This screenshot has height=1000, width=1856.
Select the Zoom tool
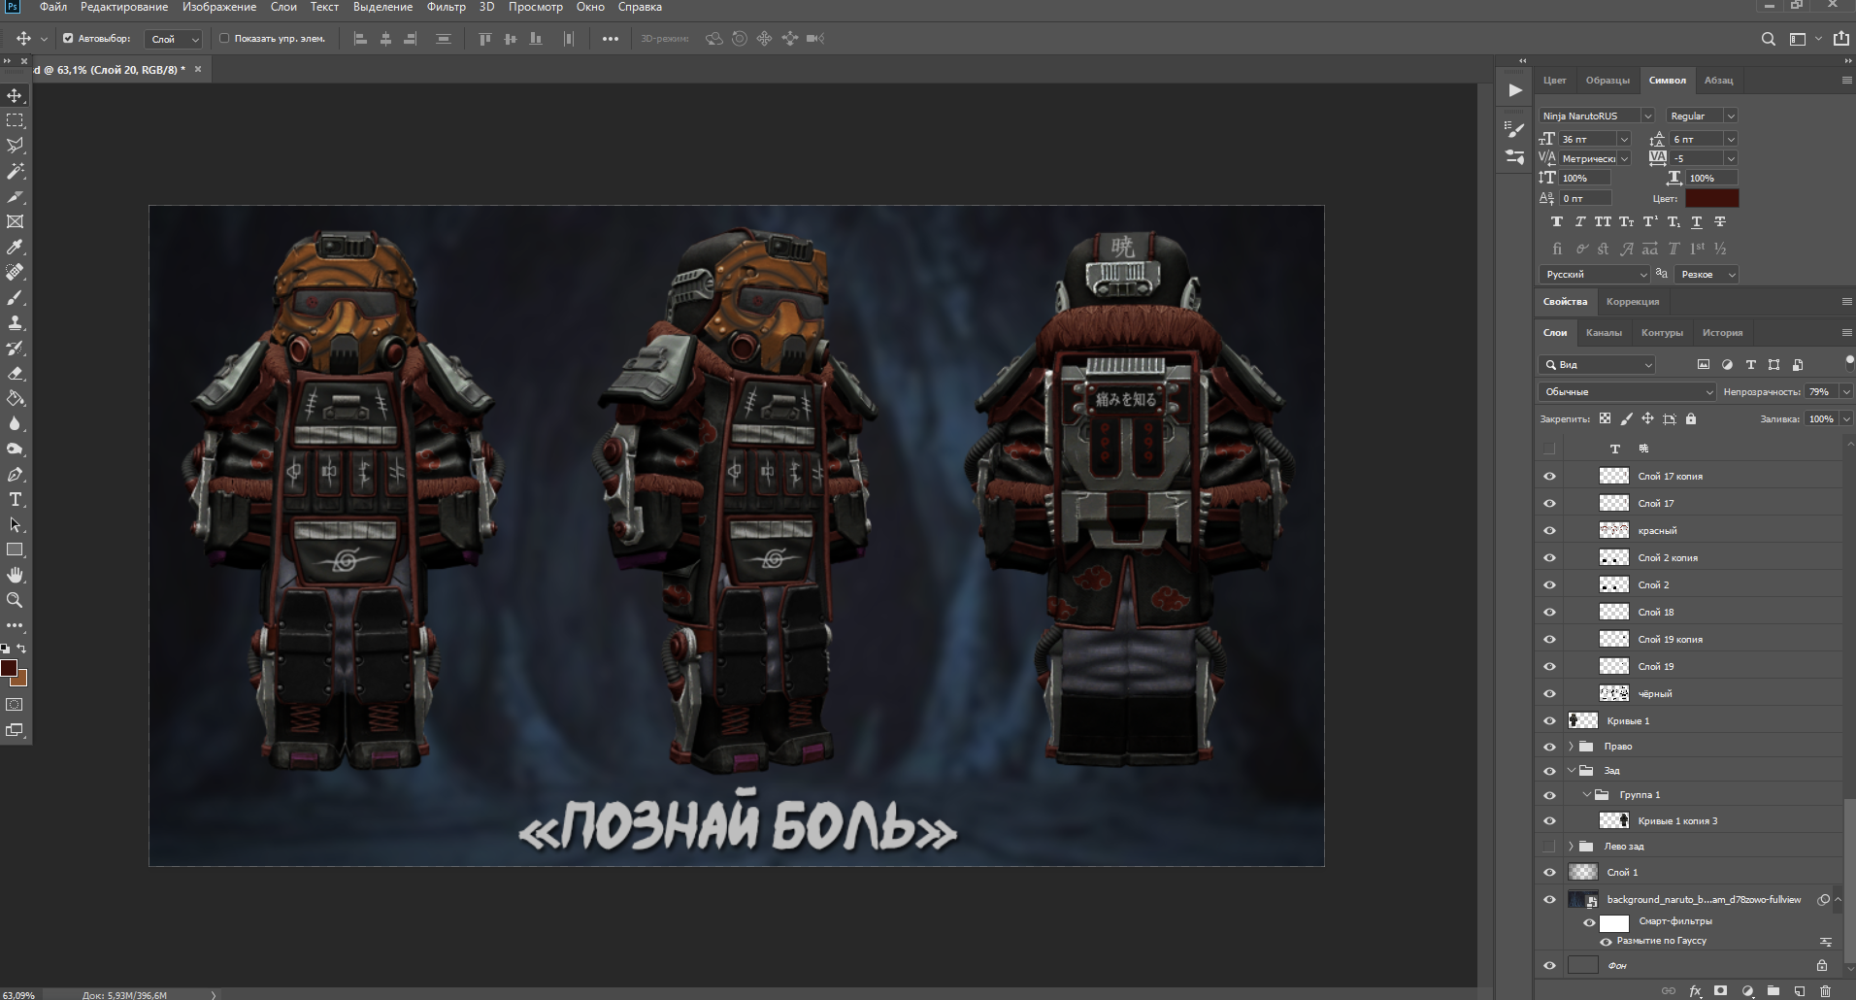pyautogui.click(x=15, y=600)
